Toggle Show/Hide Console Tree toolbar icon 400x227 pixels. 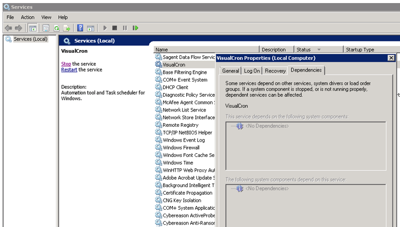(33, 28)
